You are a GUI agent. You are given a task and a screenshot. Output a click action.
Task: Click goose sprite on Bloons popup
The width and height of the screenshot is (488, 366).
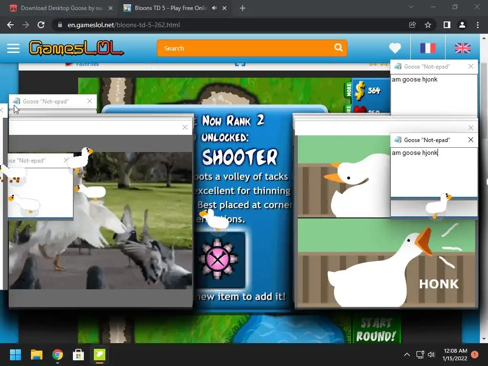(215, 220)
